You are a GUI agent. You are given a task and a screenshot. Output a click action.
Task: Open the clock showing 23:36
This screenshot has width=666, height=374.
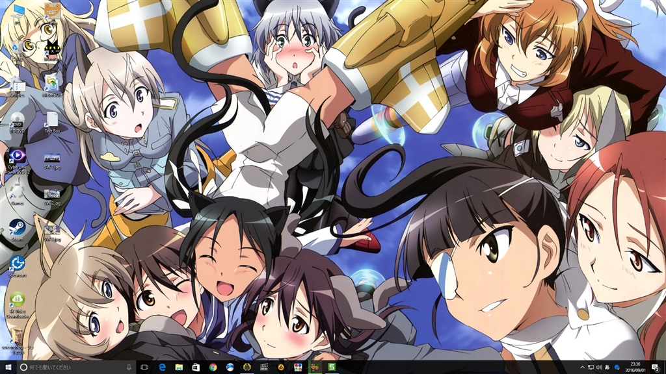click(635, 368)
